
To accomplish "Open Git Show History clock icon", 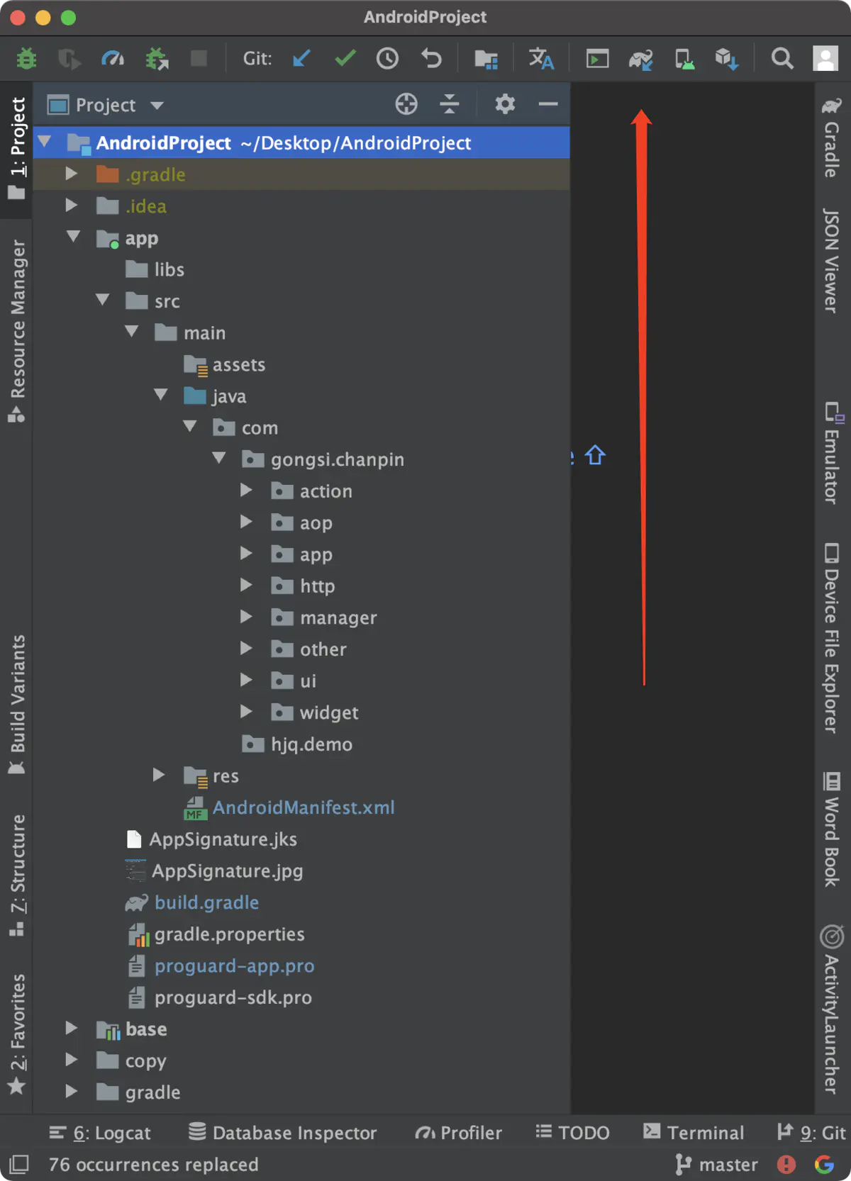I will pos(387,58).
